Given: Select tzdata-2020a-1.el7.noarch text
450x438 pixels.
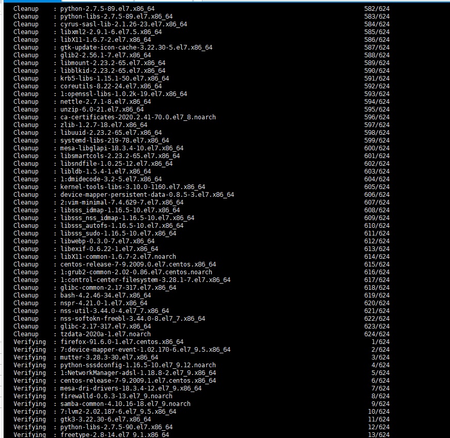Looking at the screenshot, I should 105,334.
